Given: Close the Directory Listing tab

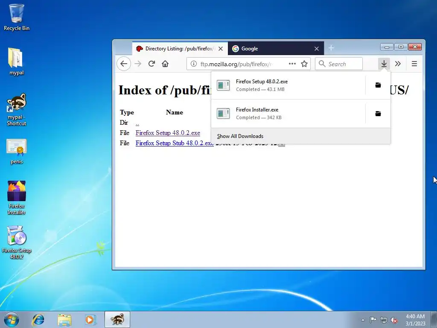Looking at the screenshot, I should coord(221,49).
